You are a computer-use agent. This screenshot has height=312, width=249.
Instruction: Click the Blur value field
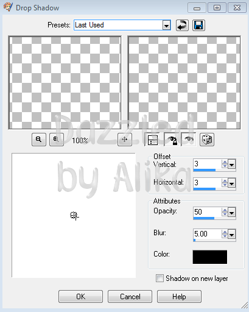click(x=207, y=234)
